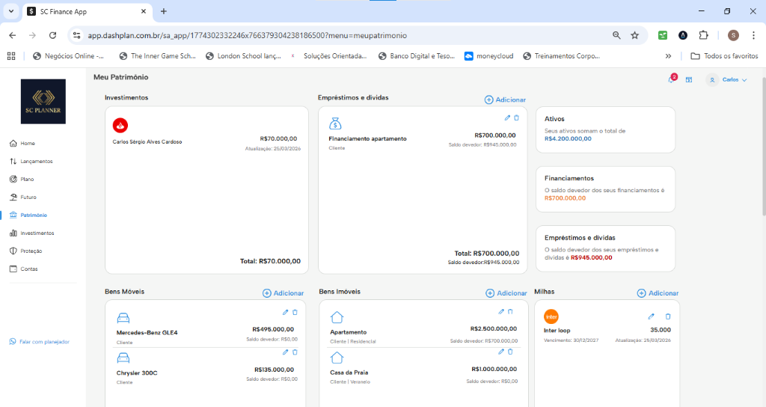Image resolution: width=766 pixels, height=407 pixels.
Task: Click Falar com planejador link
Action: coord(40,341)
